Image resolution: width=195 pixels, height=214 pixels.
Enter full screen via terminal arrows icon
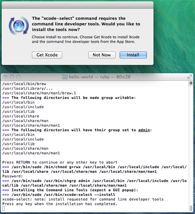coord(190,77)
